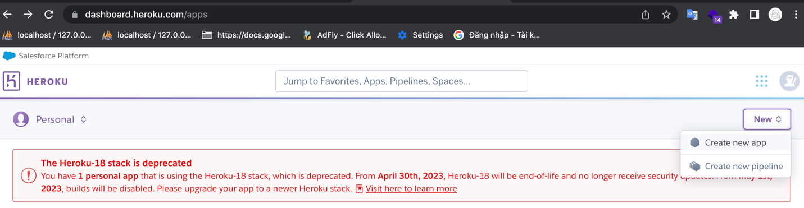
Task: Click the Heroku-18 stack is deprecated heading
Action: 116,163
